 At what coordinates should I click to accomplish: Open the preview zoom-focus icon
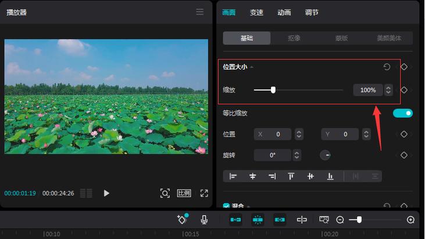[x=165, y=193]
